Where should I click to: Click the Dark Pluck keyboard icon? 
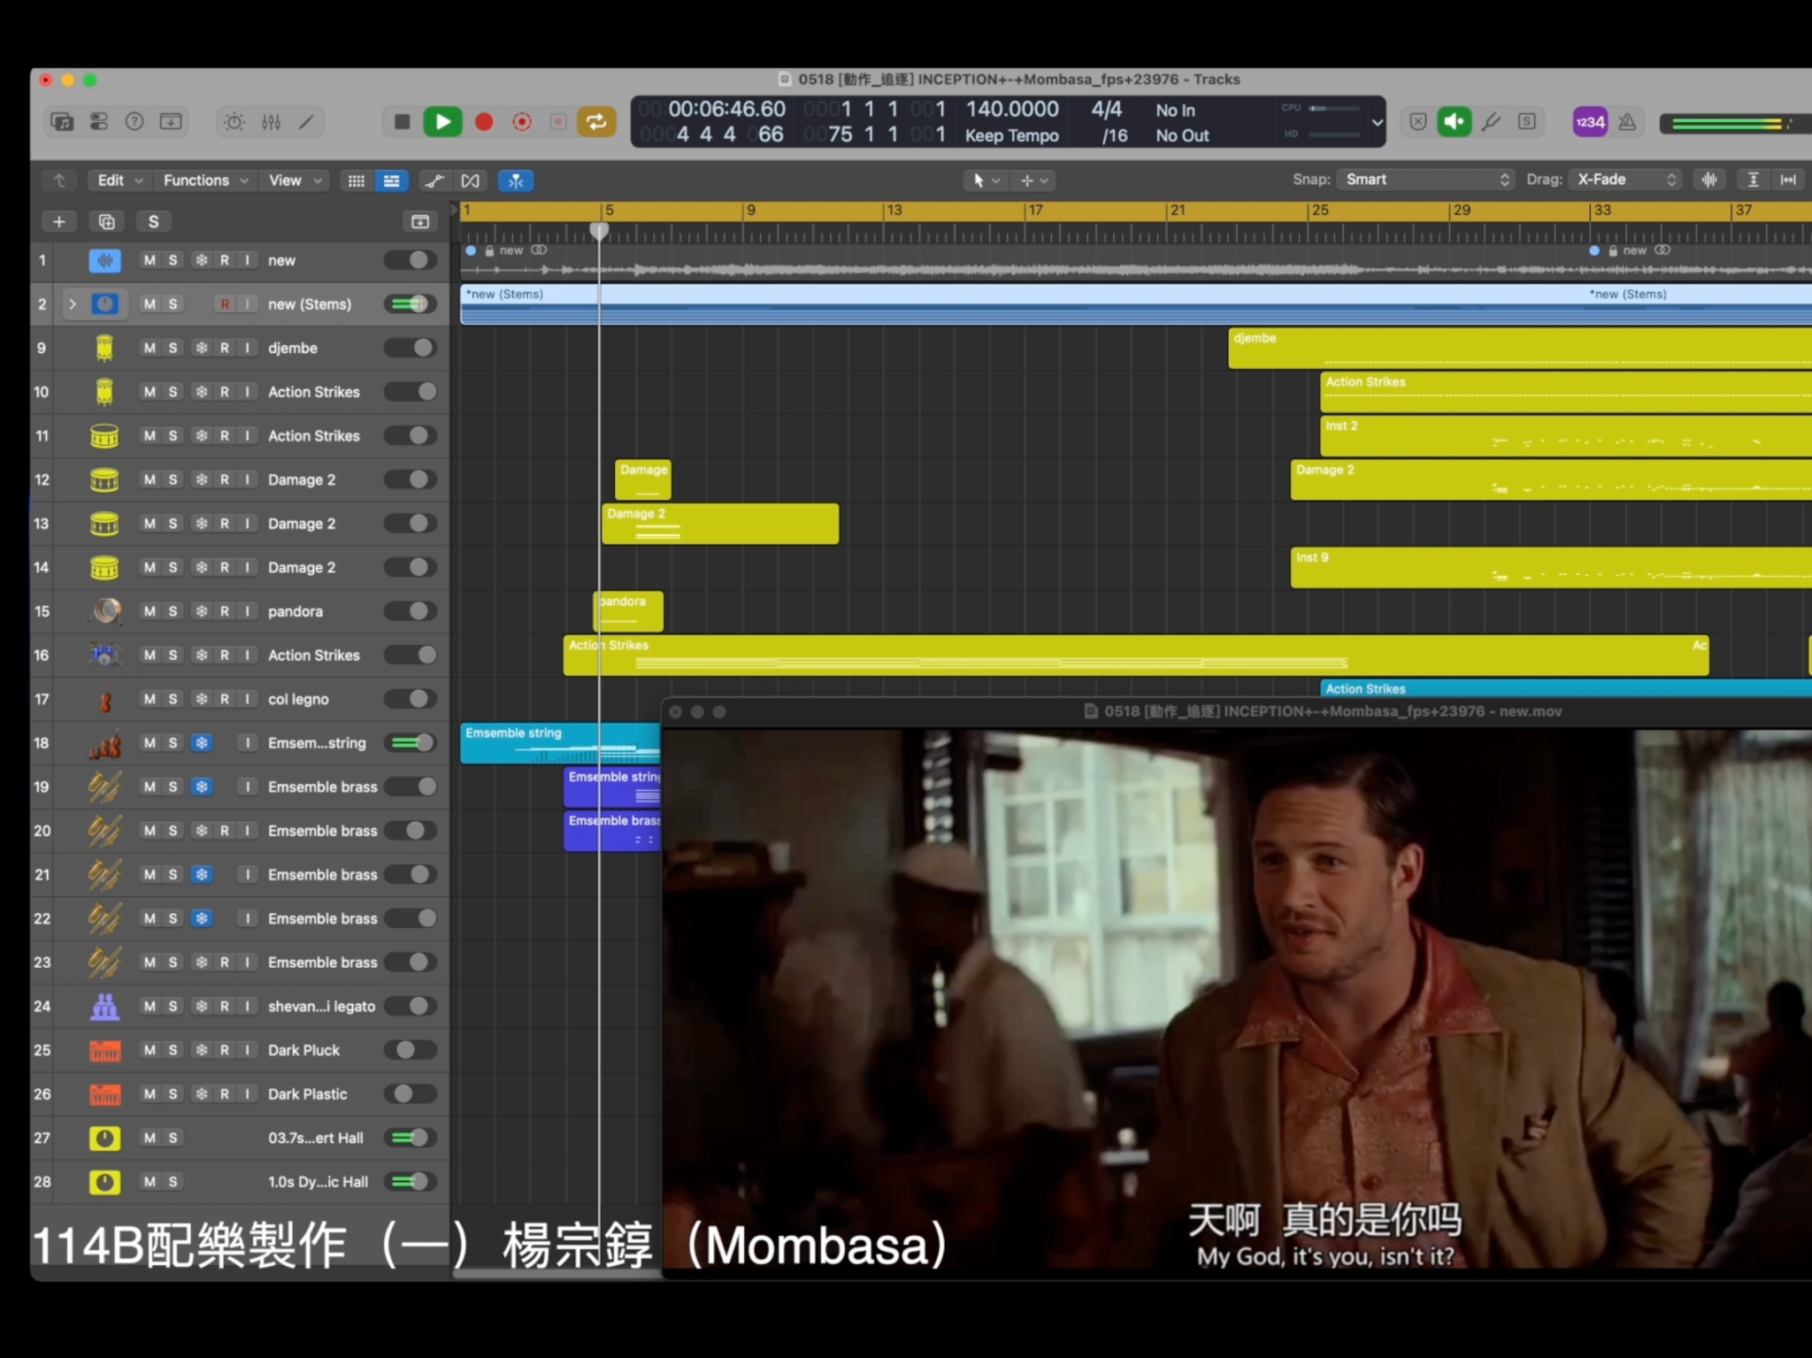coord(104,1050)
